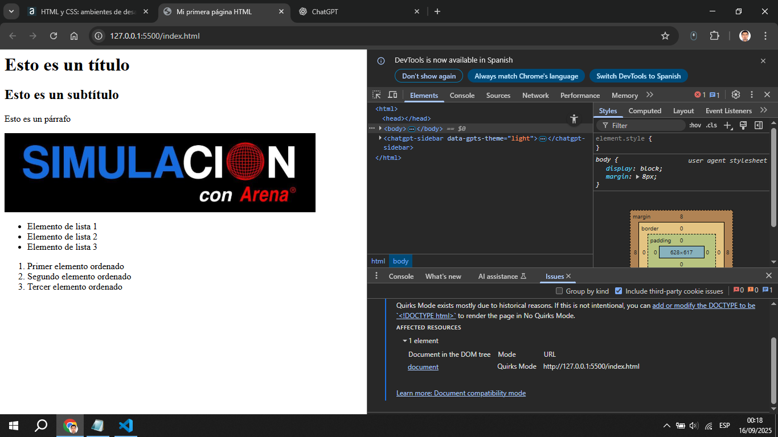
Task: Open the Event Listeners tab
Action: click(728, 111)
